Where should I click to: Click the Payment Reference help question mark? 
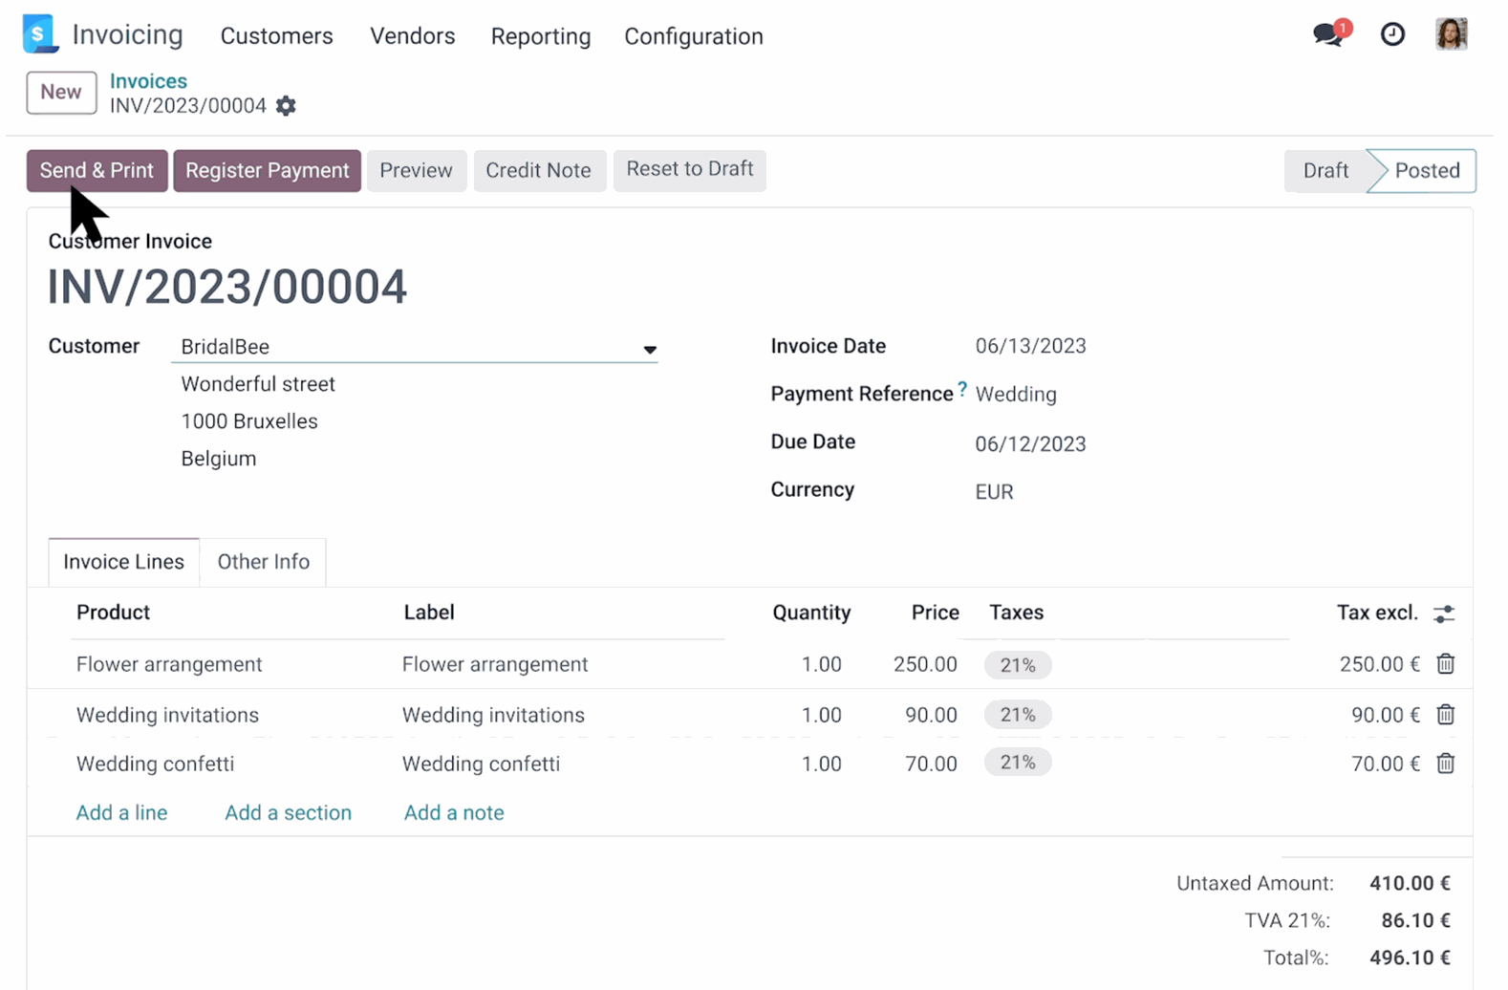point(962,389)
